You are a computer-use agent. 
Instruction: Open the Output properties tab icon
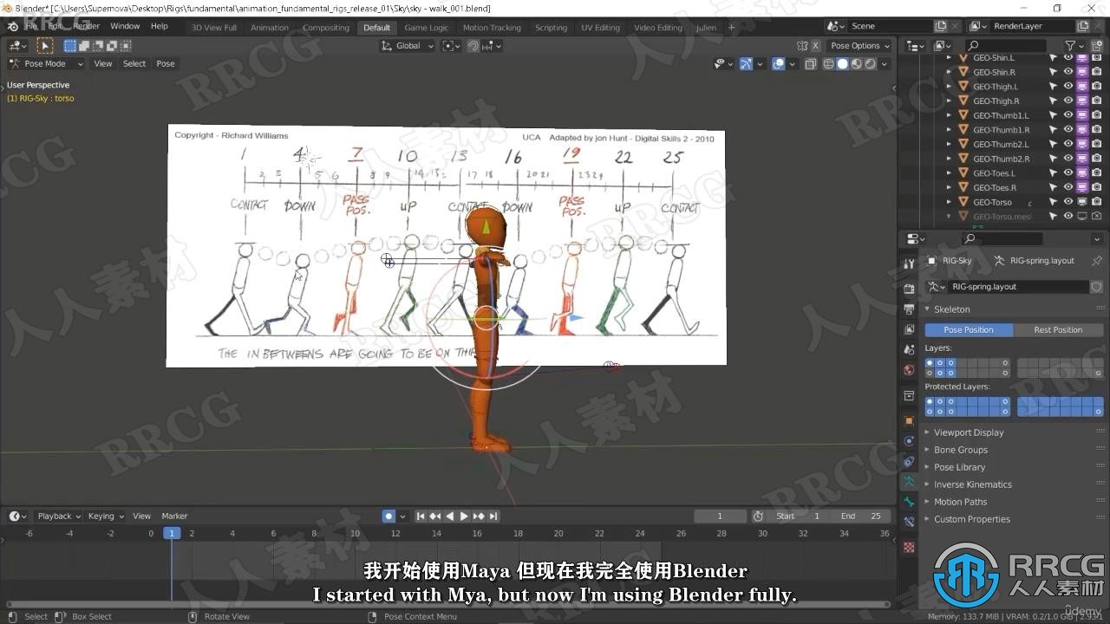(909, 309)
